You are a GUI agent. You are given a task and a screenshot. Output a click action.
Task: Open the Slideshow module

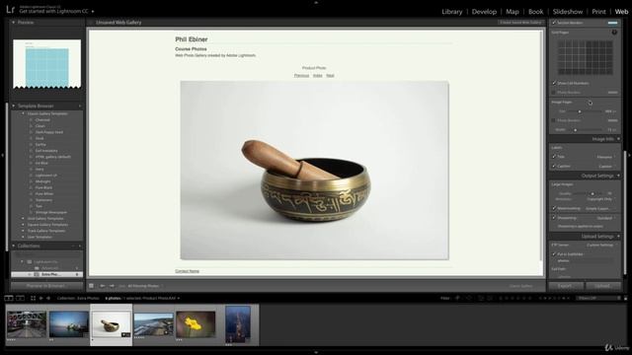pyautogui.click(x=568, y=12)
